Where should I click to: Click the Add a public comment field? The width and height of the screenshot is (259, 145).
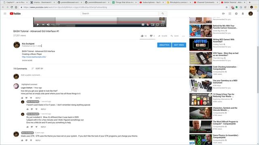tap(103, 75)
